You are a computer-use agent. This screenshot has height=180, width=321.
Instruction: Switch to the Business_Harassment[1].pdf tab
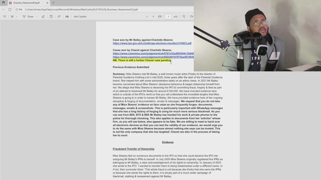click(x=26, y=3)
